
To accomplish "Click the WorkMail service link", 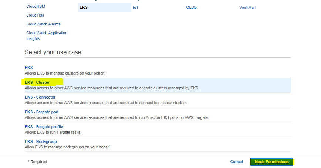I will pos(247,7).
